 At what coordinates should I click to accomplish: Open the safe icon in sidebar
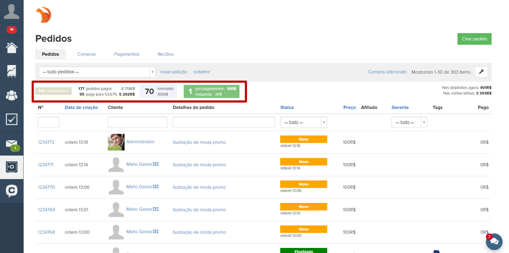11,167
